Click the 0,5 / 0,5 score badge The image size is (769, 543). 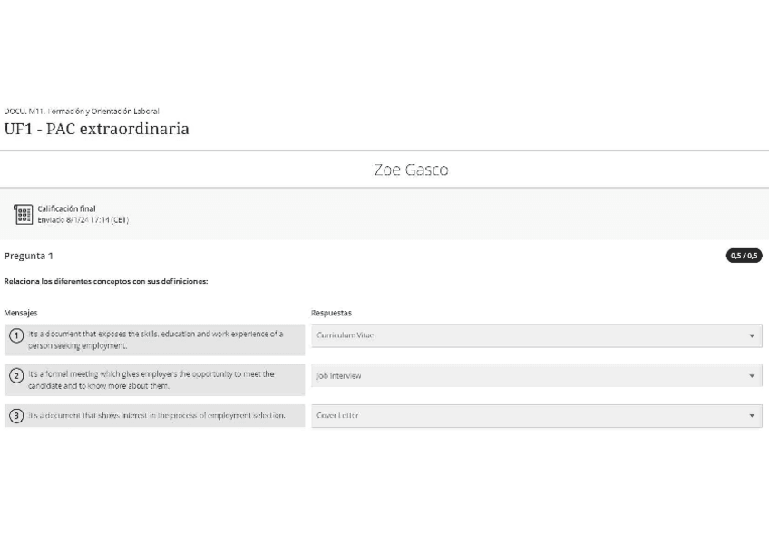pyautogui.click(x=744, y=256)
